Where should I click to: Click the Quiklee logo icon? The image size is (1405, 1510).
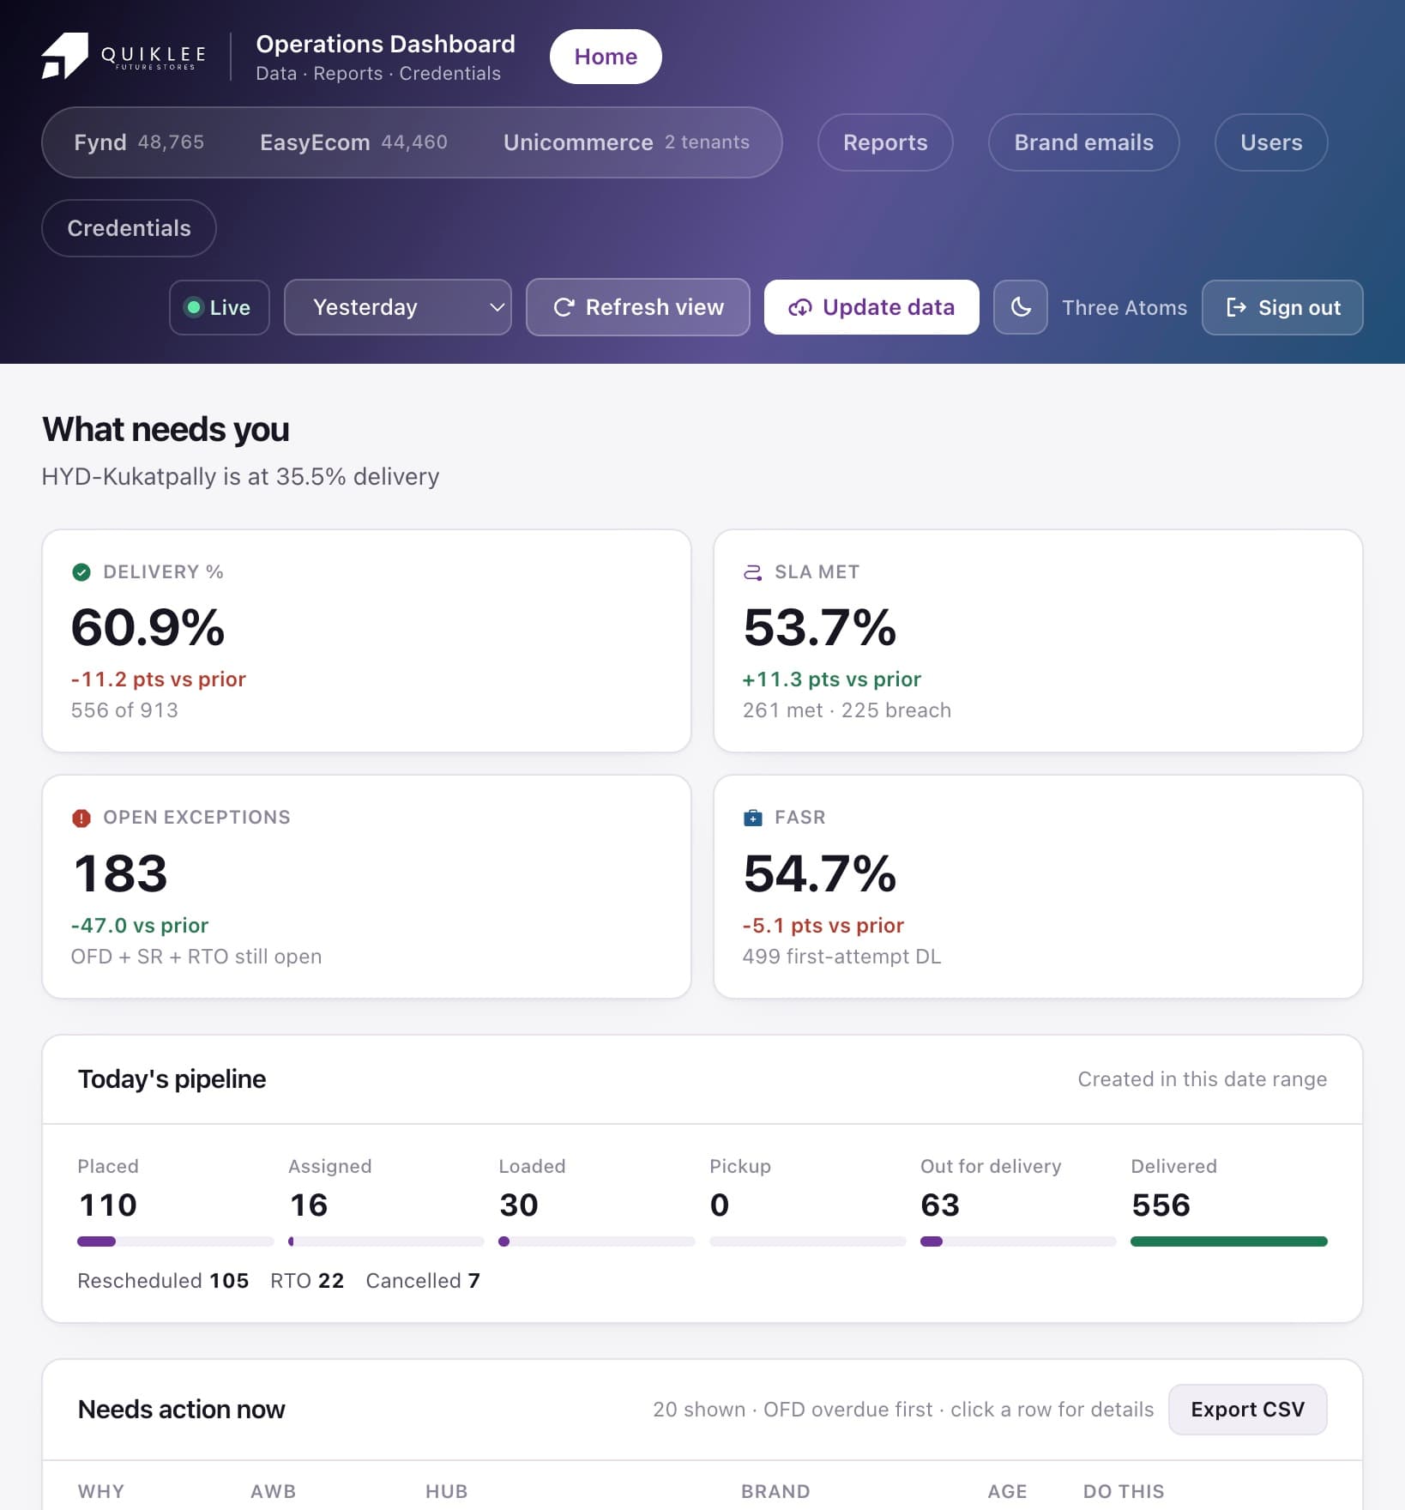click(x=64, y=57)
